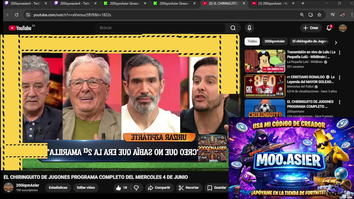Image resolution: width=354 pixels, height=199 pixels.
Task: Close the (1) 200iqonAsier YouTube tab
Action: tap(293, 3)
